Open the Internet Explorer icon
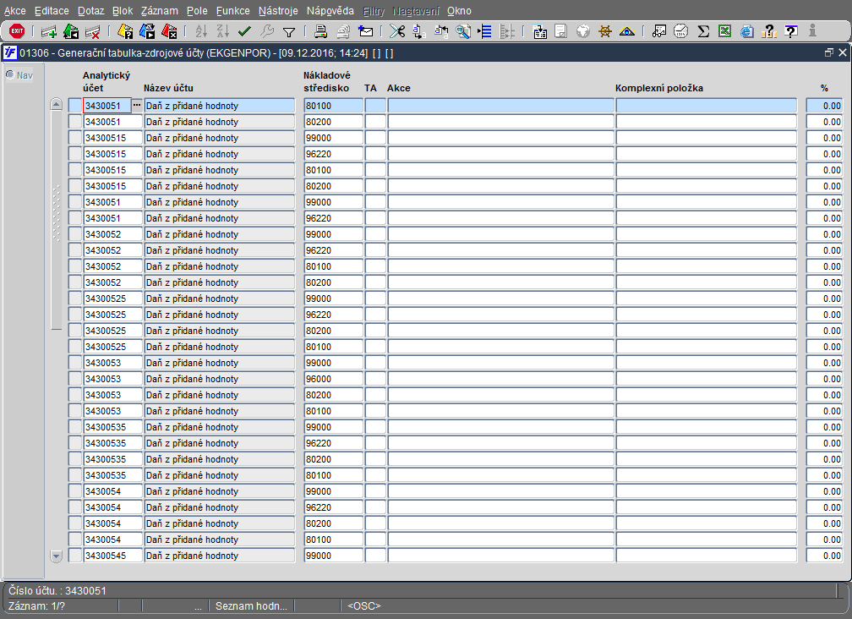The image size is (852, 619). 747,31
